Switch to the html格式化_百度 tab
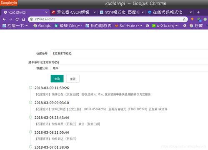Image resolution: width=208 pixels, height=150 pixels. (x=121, y=12)
